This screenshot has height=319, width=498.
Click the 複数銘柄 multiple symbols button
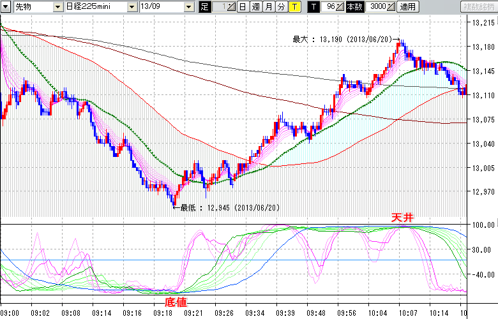(478, 7)
